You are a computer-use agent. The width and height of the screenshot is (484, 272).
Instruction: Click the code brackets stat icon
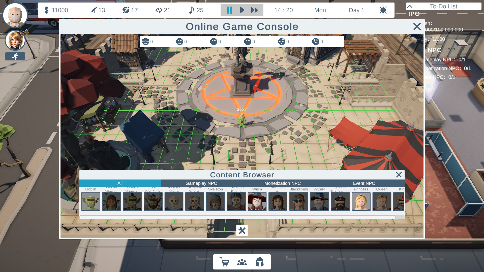[159, 10]
